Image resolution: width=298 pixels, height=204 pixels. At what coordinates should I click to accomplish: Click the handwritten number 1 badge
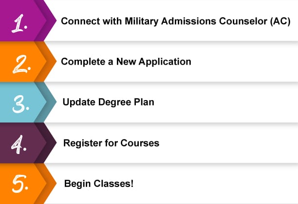click(19, 23)
